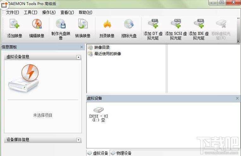This screenshot has height=156, width=241.
Task: Open the 编辑映像 (Edit Image) tool
Action: coord(37,24)
